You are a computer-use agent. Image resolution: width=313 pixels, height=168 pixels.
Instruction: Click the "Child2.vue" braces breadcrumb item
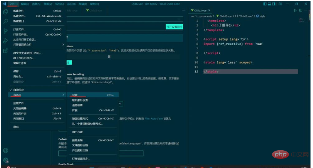tap(244, 16)
